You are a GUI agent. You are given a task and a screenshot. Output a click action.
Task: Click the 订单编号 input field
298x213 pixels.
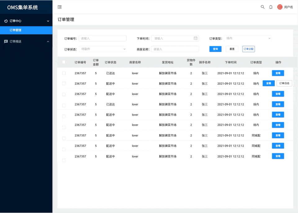tap(102, 38)
